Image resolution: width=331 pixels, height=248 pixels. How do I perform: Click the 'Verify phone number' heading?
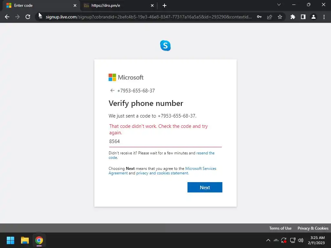pyautogui.click(x=146, y=103)
